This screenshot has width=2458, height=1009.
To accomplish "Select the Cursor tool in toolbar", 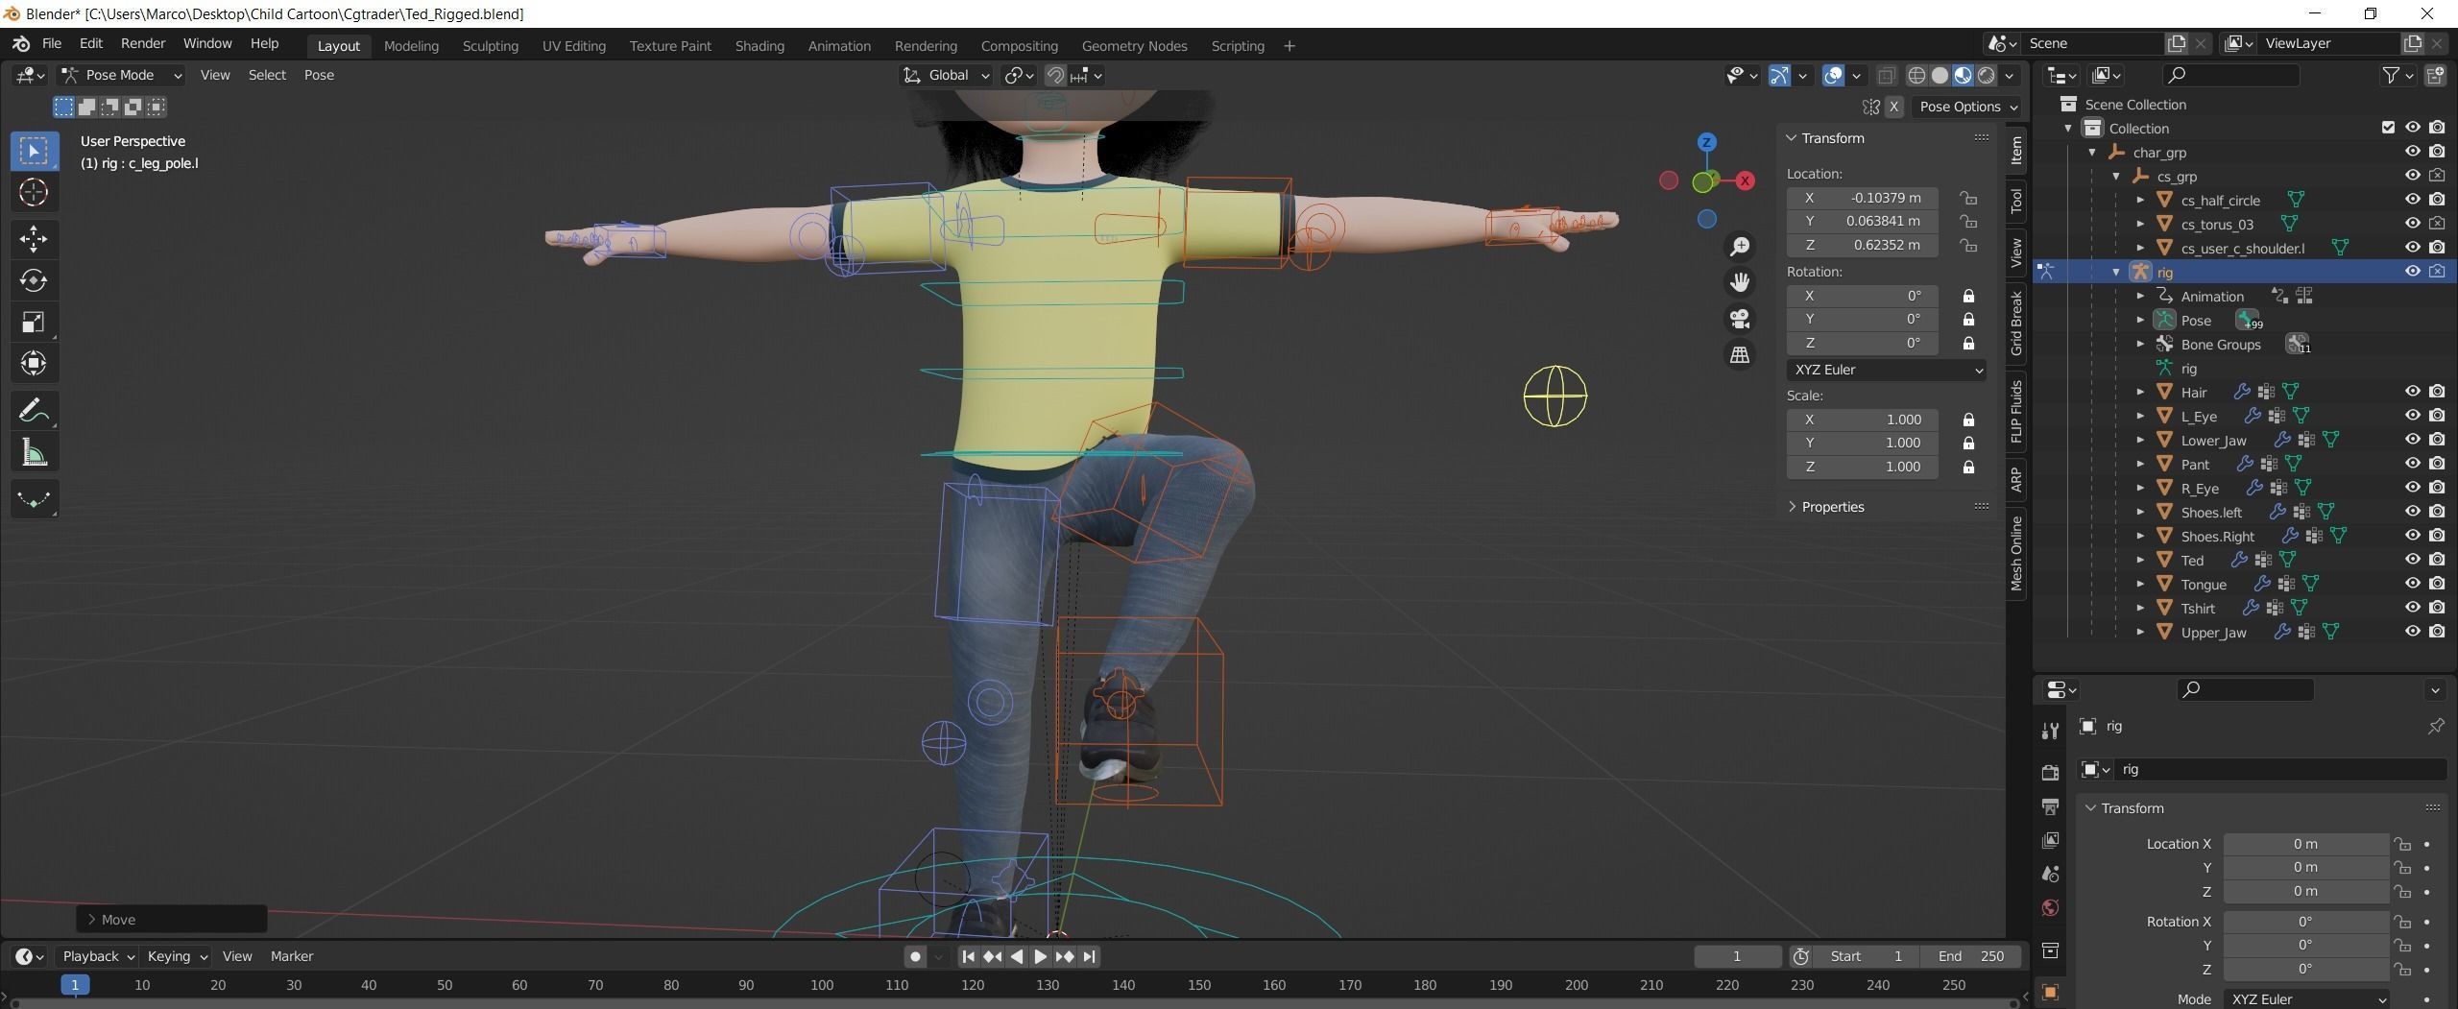I will coord(34,193).
